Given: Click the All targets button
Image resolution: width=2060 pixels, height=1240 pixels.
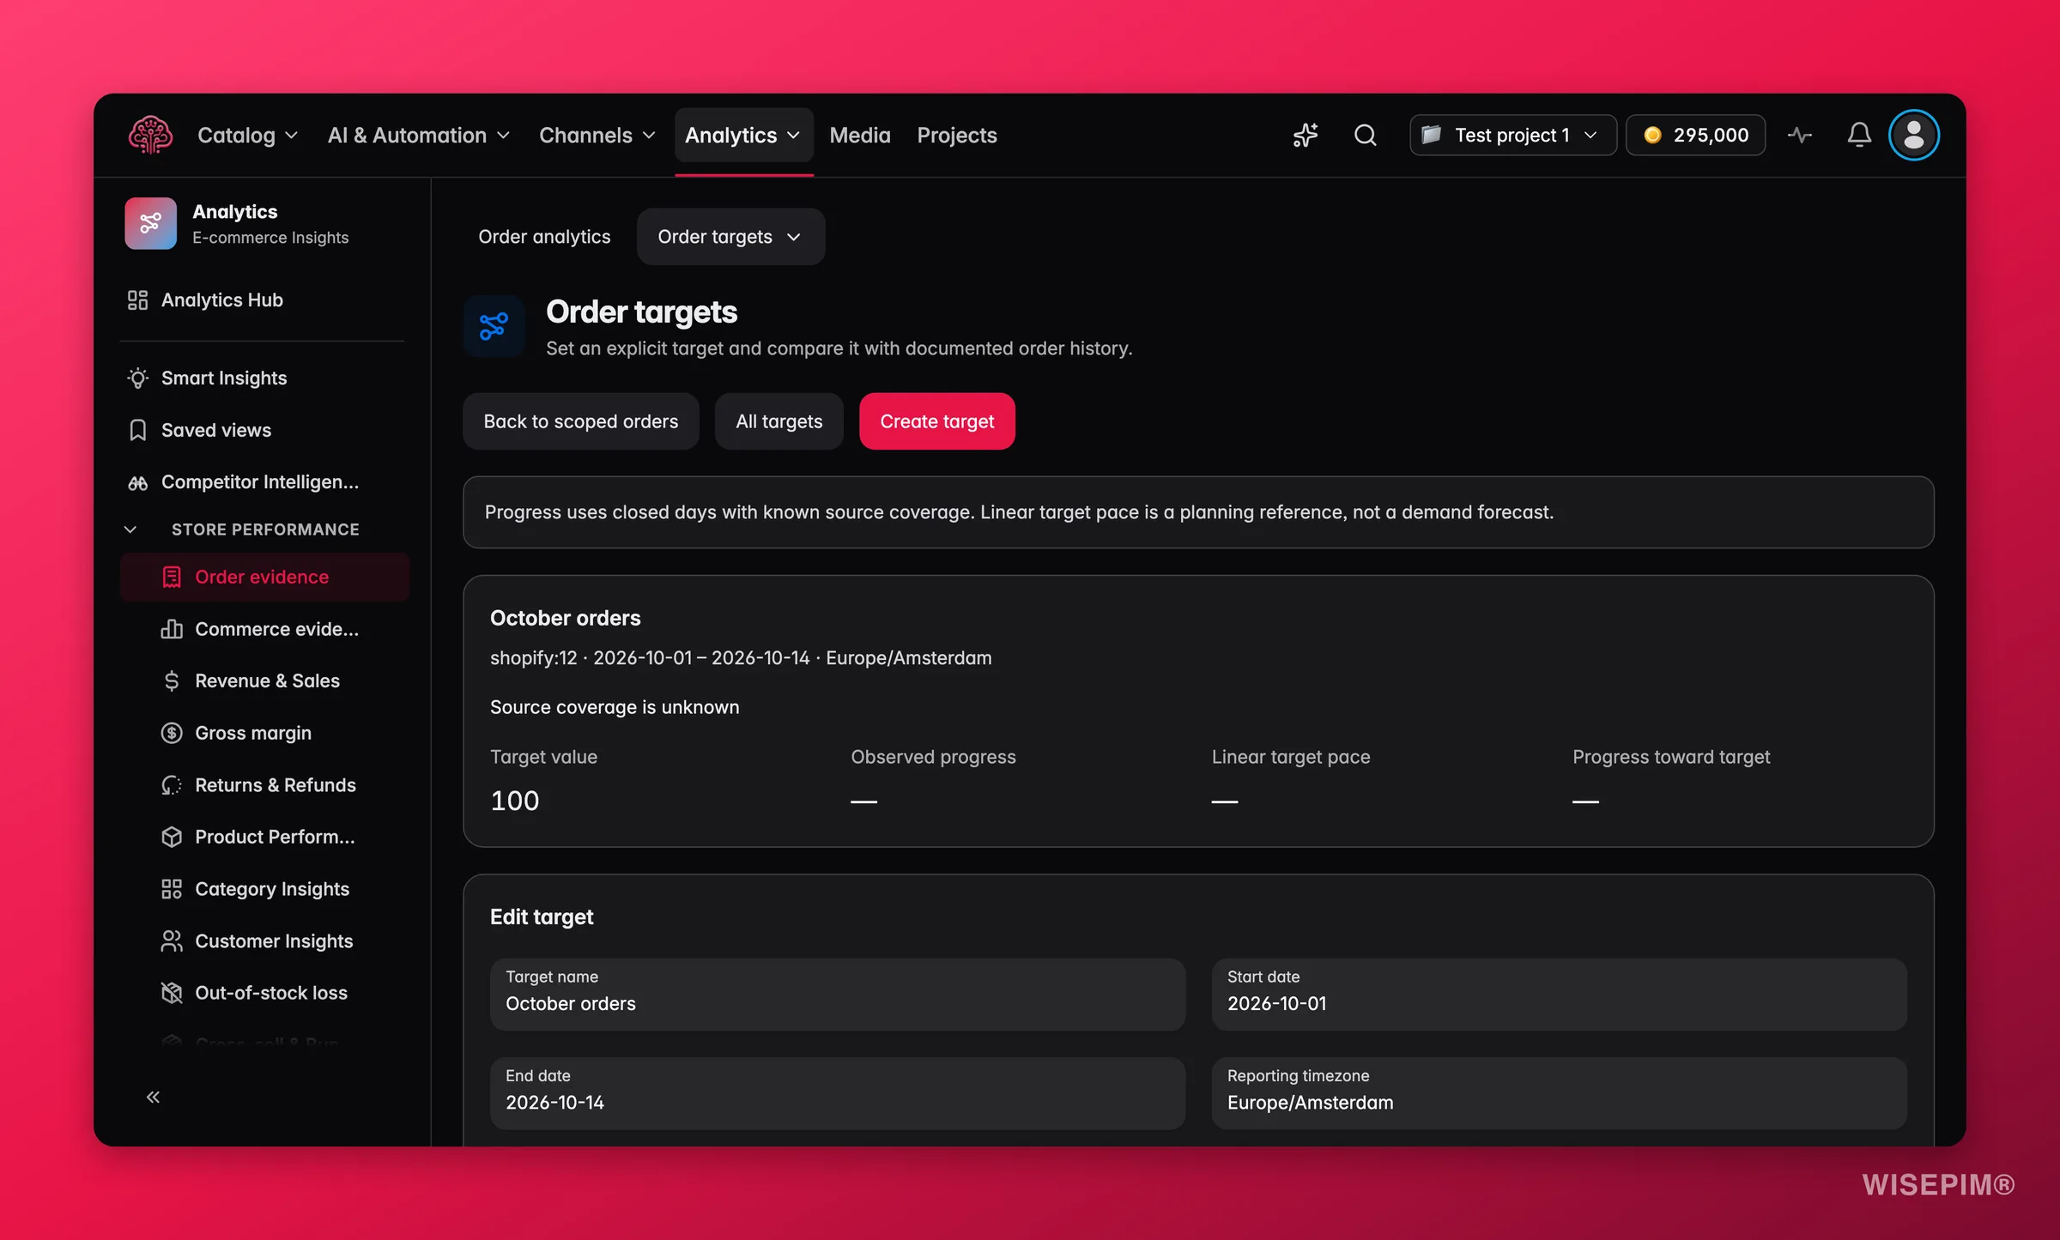Looking at the screenshot, I should (x=779, y=421).
